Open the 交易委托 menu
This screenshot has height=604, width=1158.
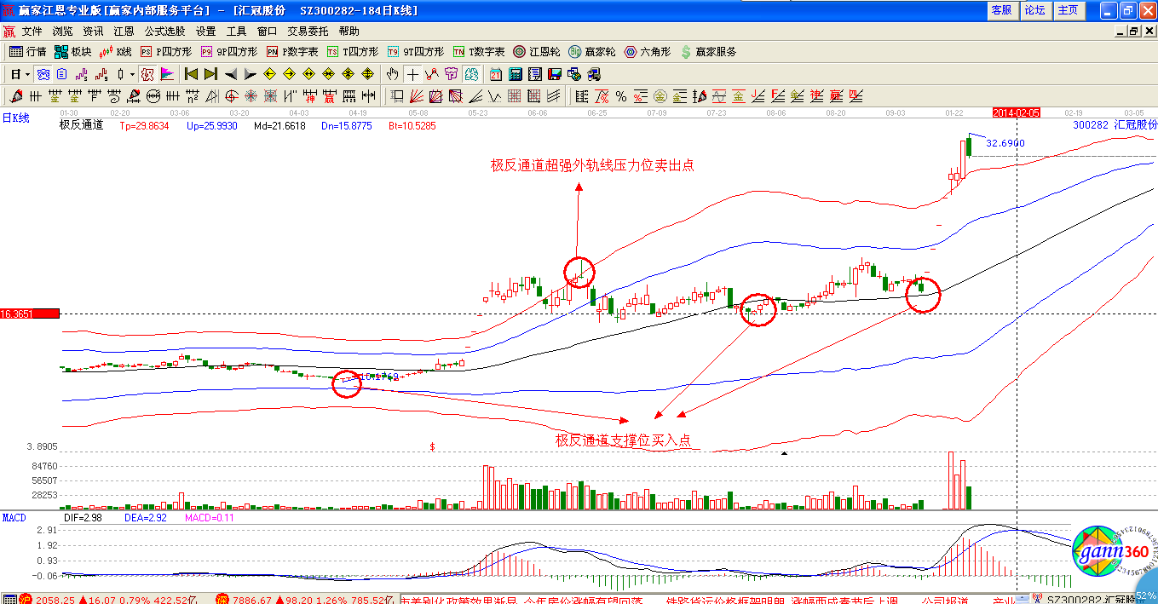click(x=308, y=31)
